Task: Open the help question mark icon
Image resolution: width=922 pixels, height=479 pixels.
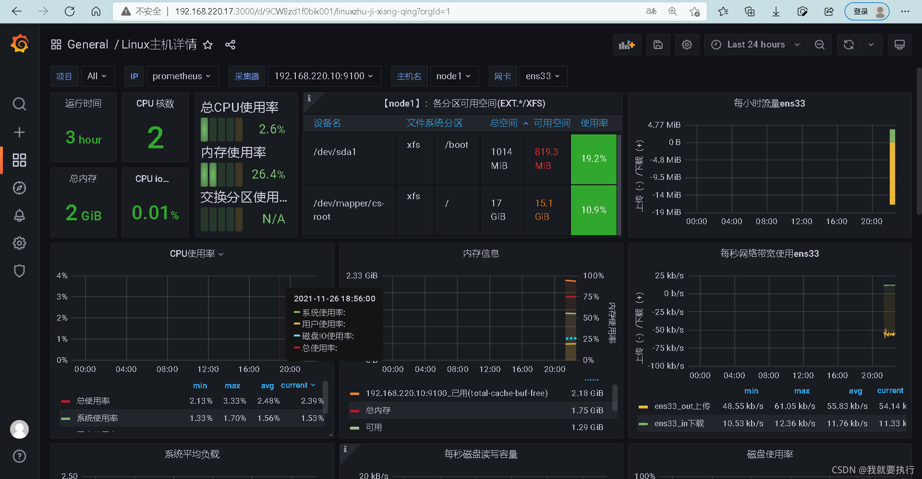Action: (19, 456)
